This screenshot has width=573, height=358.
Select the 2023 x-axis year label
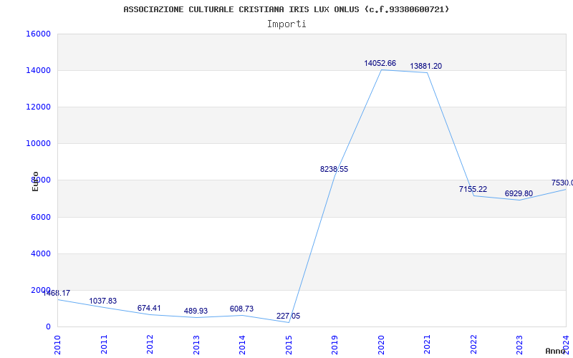520,344
